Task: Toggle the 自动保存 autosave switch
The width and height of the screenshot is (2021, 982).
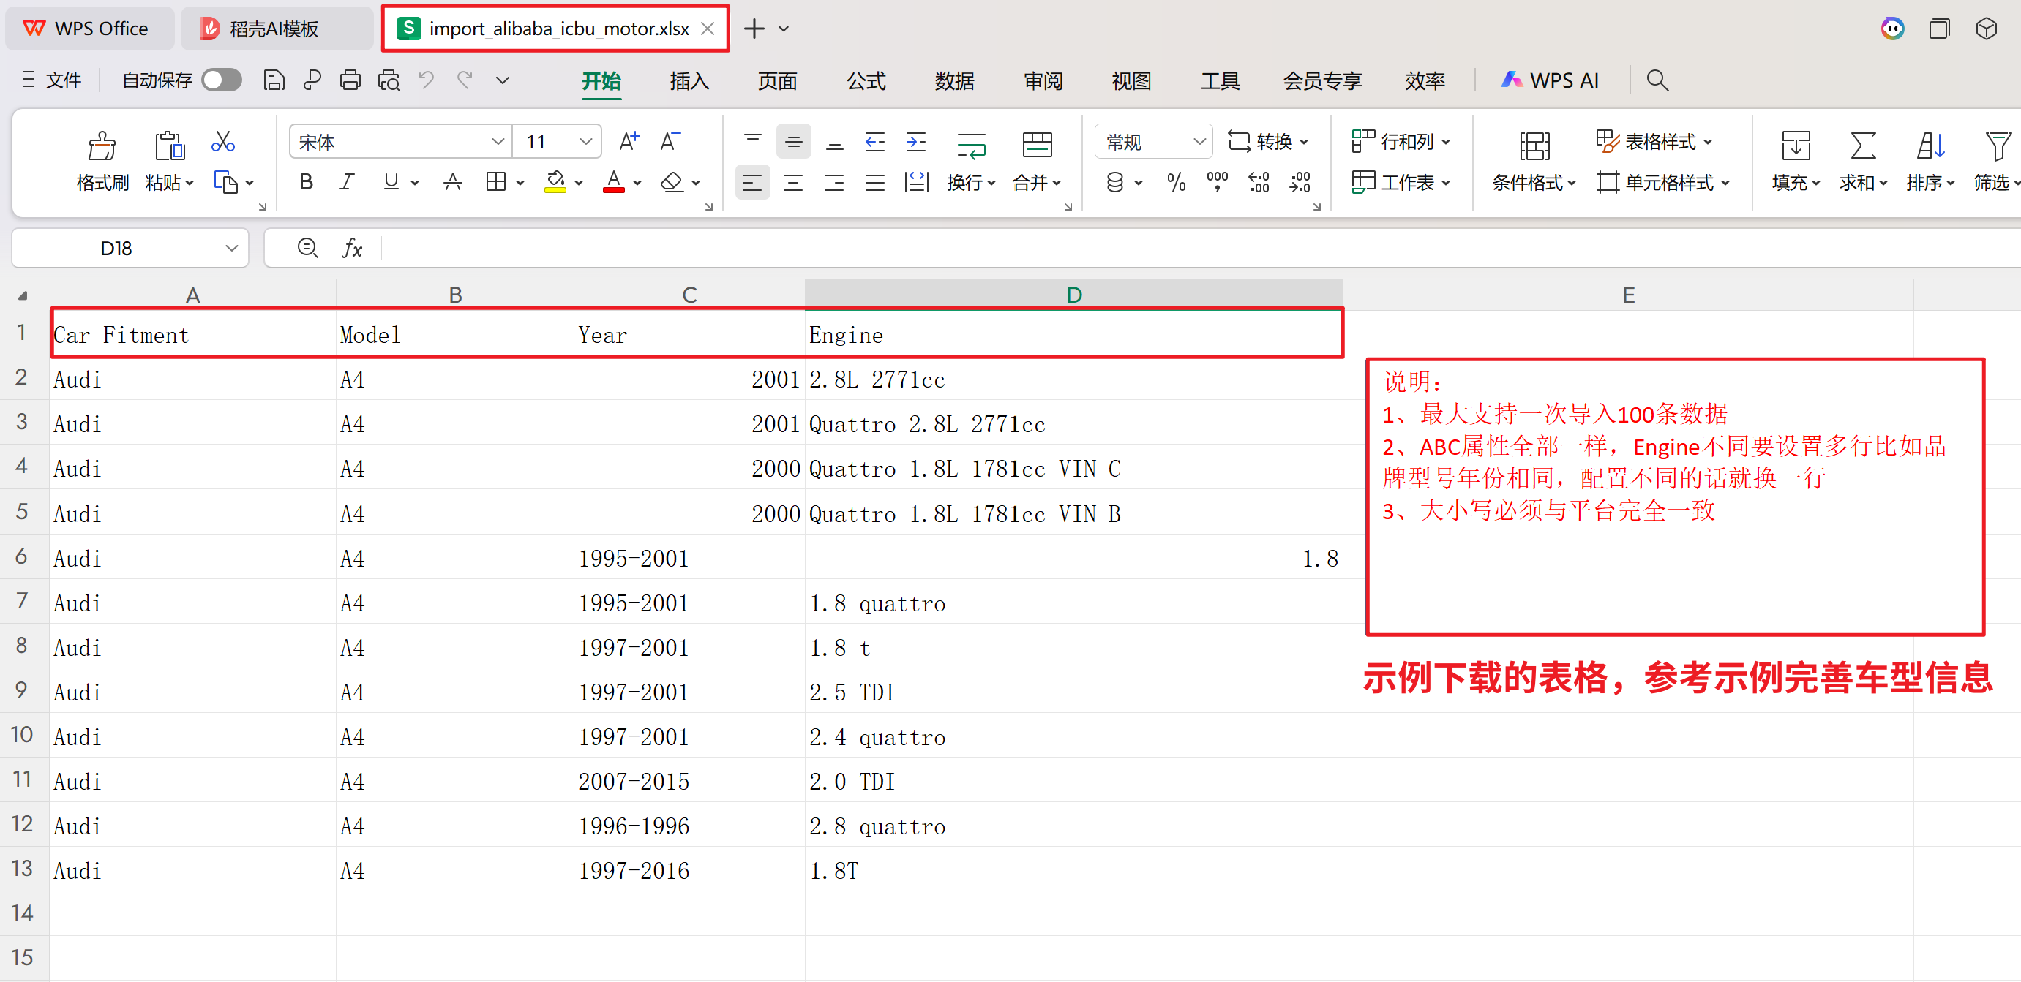Action: [221, 80]
